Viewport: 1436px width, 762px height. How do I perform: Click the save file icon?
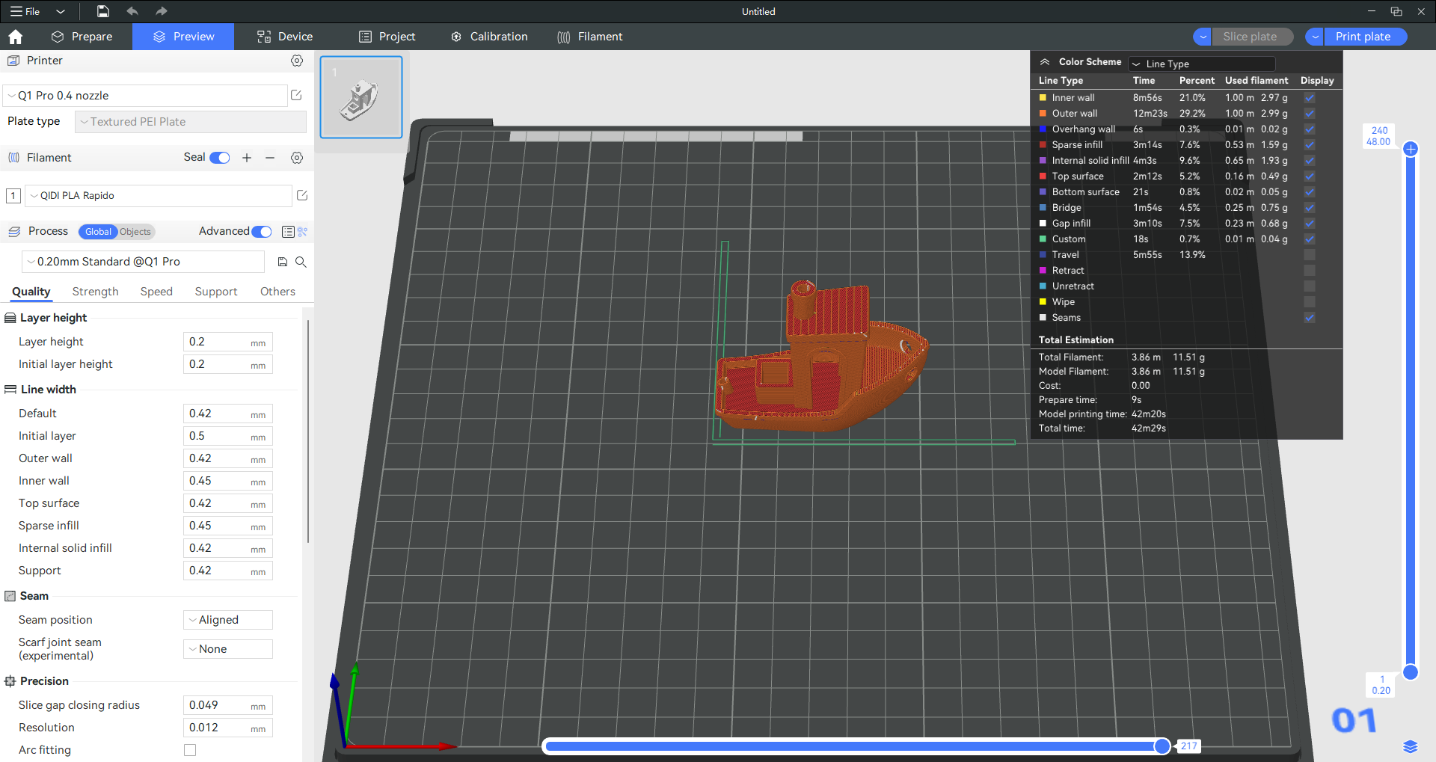click(x=103, y=11)
